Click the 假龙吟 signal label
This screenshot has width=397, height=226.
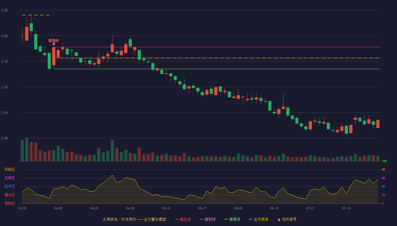point(54,41)
